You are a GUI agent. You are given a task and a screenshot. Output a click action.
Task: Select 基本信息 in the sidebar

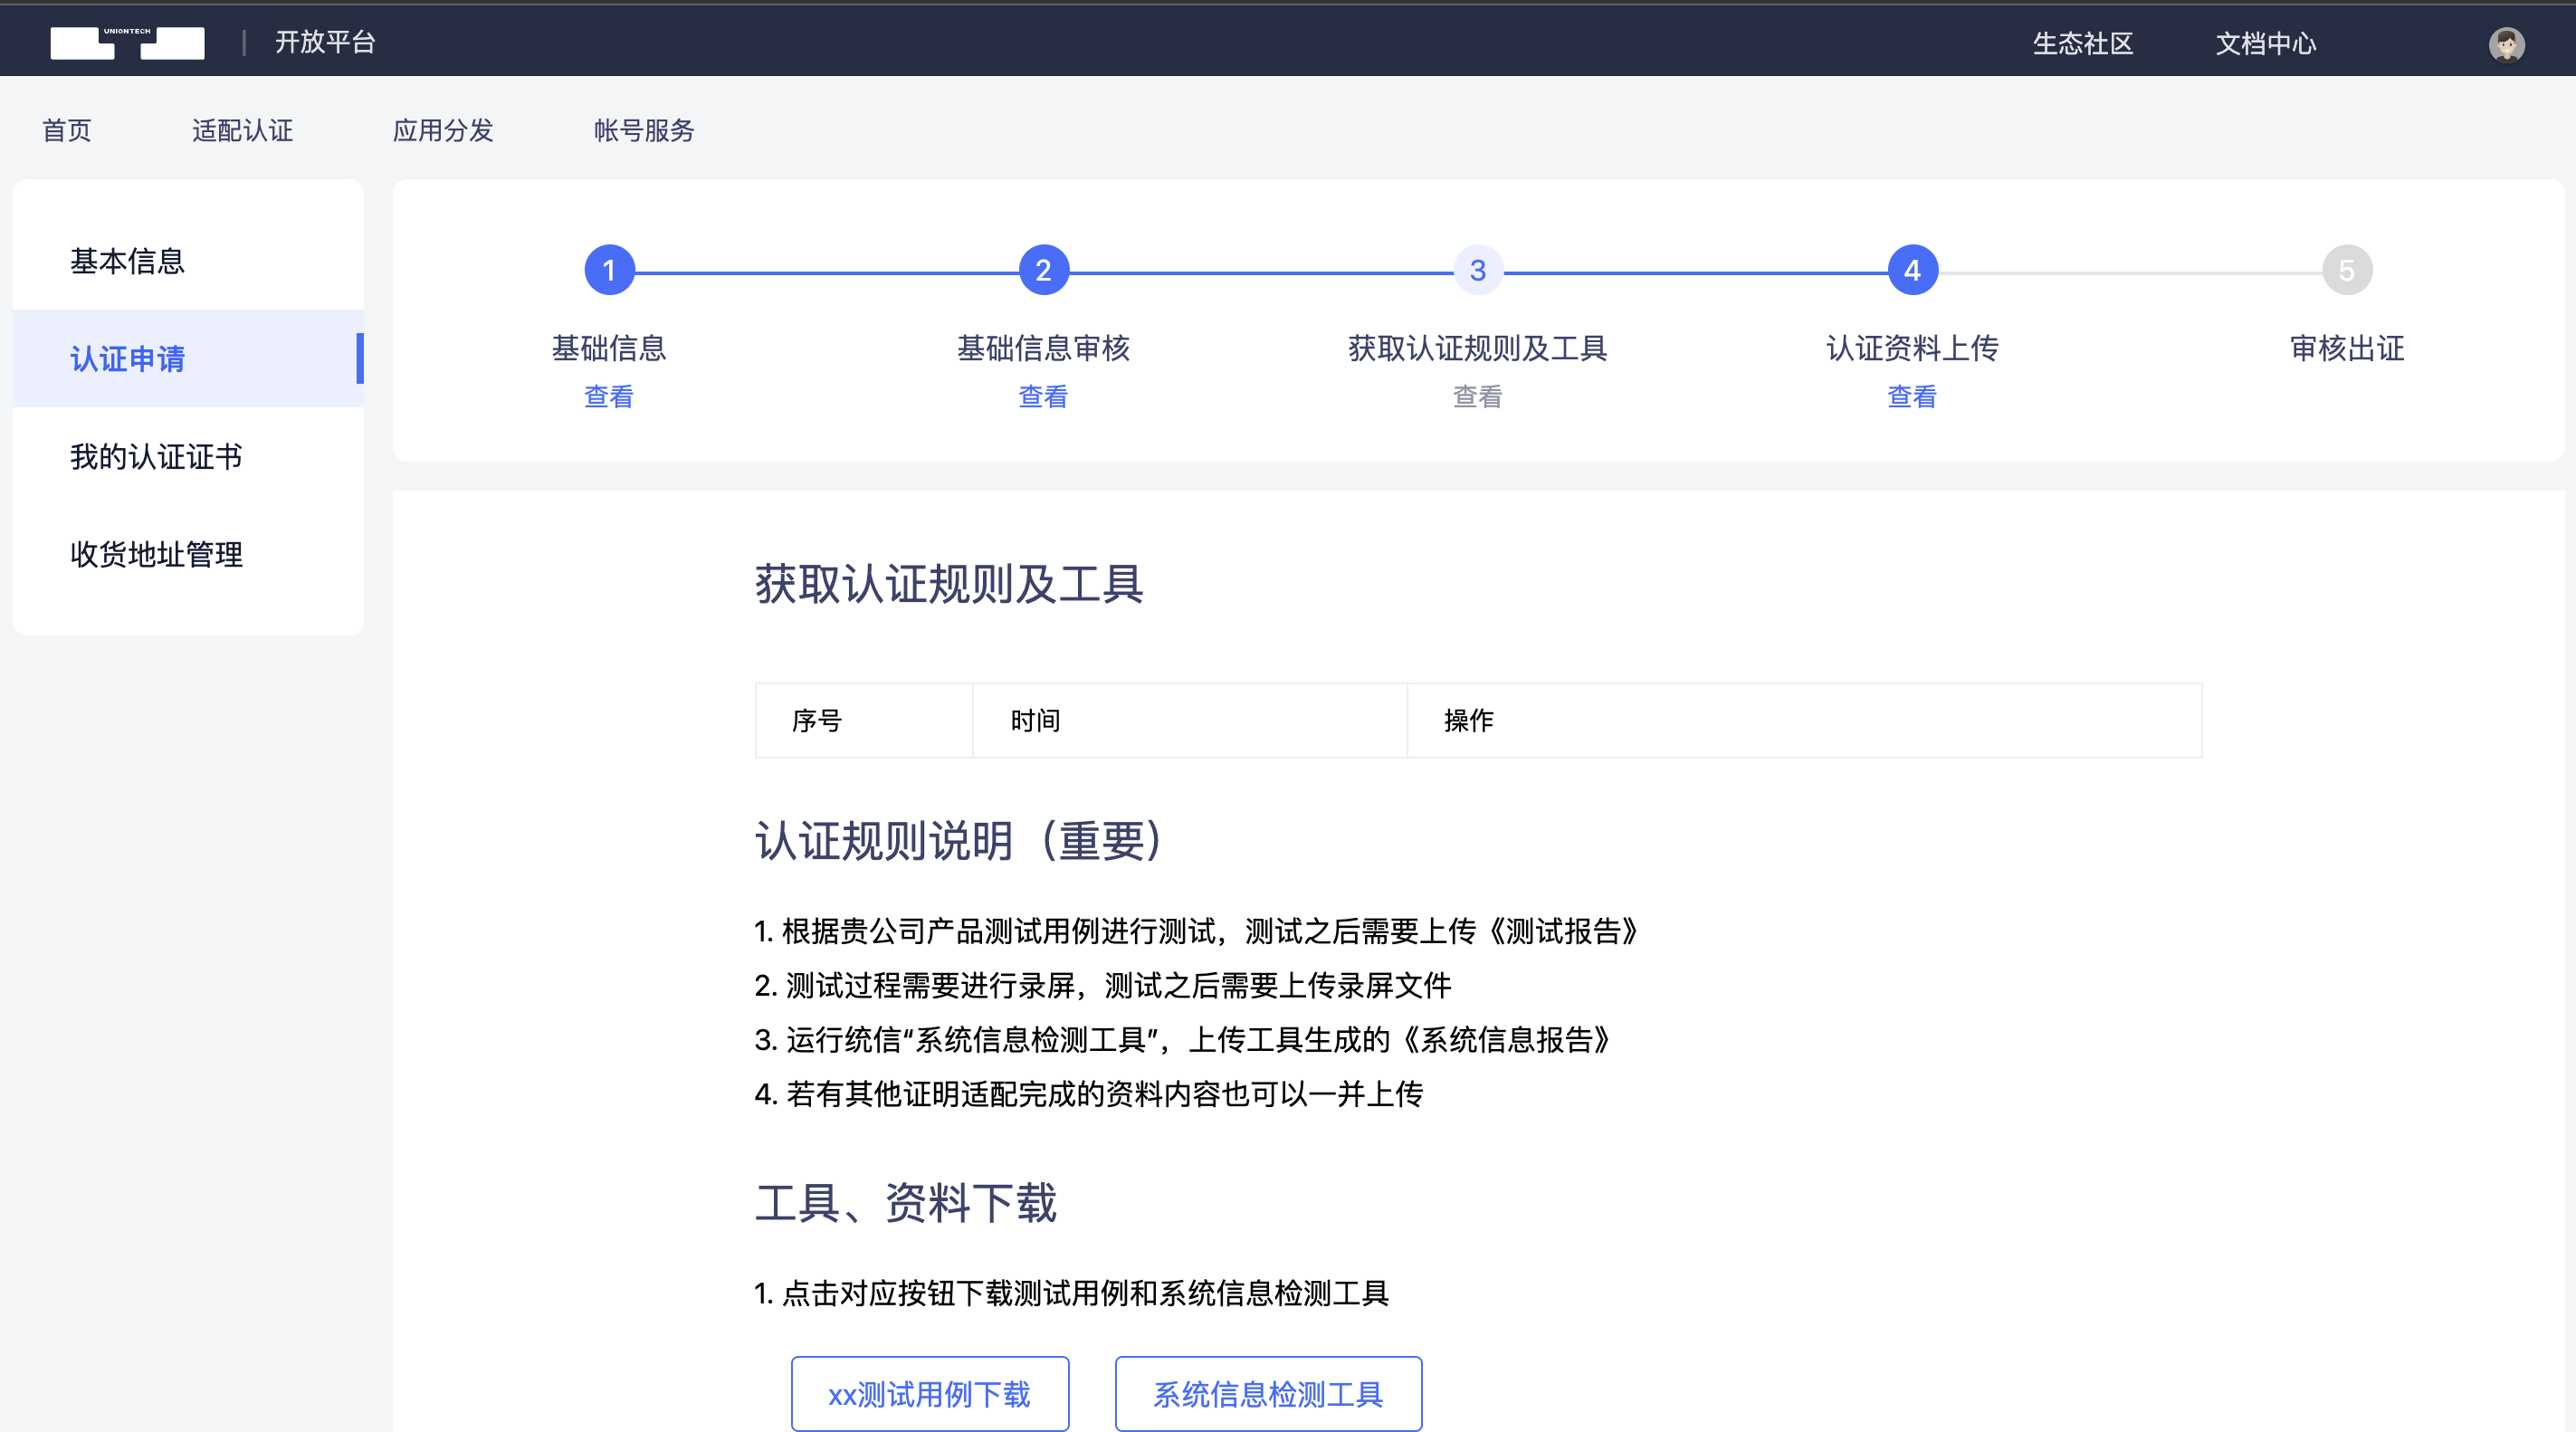point(128,261)
